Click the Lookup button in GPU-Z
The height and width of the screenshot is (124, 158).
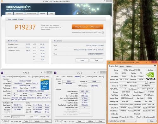click(x=150, y=70)
